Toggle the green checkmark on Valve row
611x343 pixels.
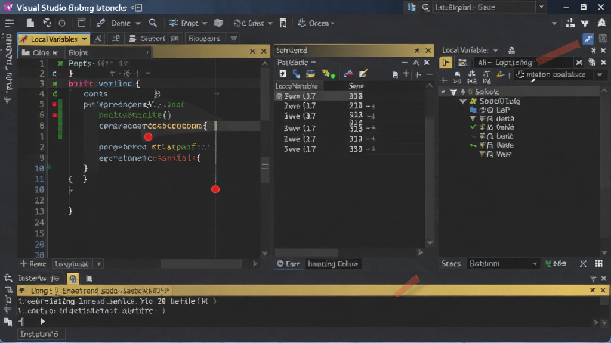tap(473, 127)
